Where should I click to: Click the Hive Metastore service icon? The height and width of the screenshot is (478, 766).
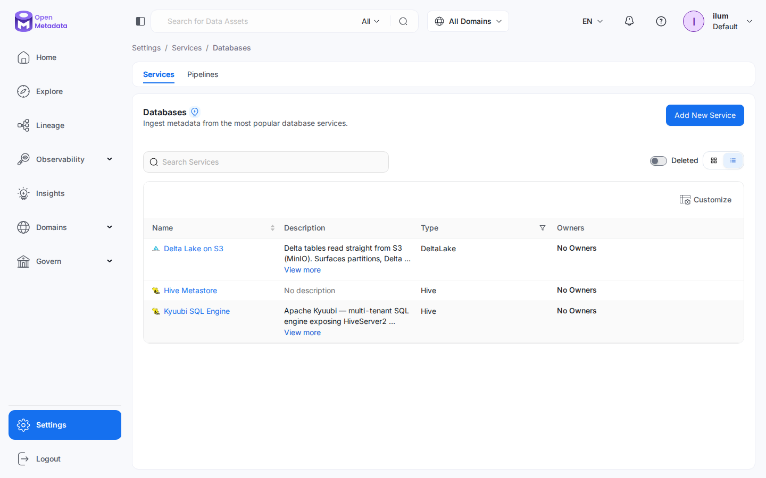[x=156, y=291]
